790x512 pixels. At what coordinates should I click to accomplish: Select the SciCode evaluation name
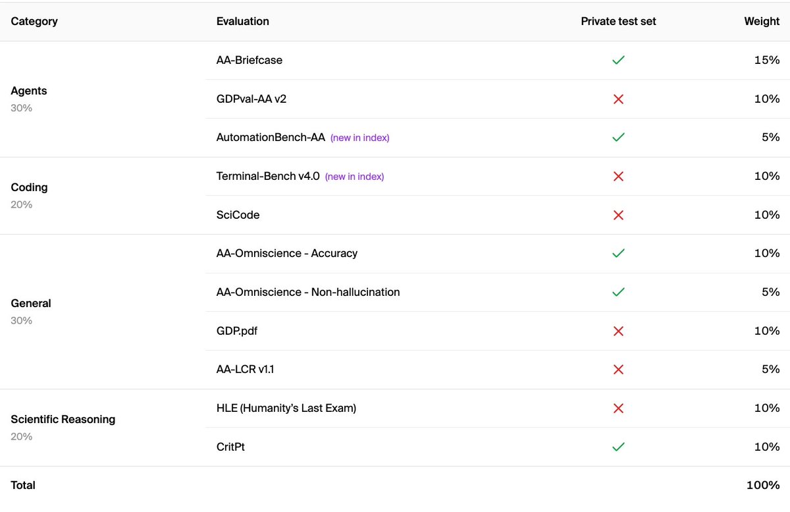click(x=238, y=215)
